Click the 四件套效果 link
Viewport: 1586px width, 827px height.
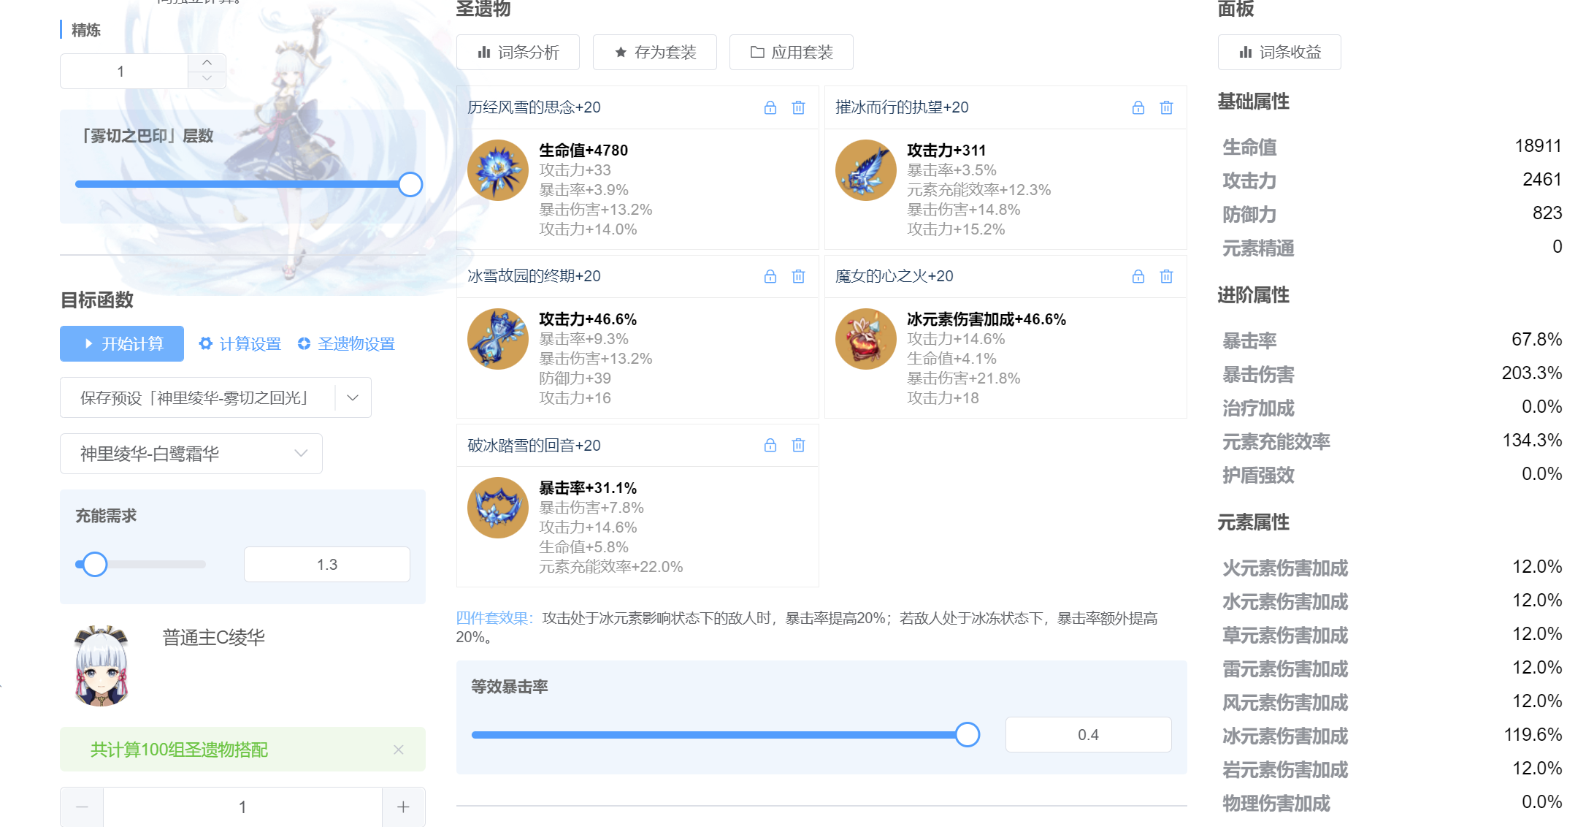click(492, 617)
